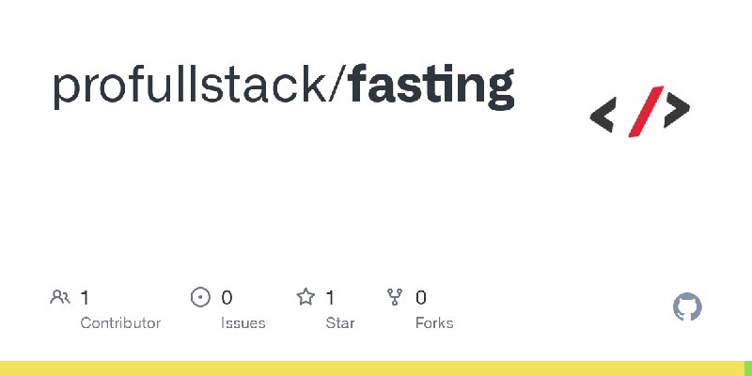The width and height of the screenshot is (752, 376).
Task: Click the Contributor label
Action: click(120, 323)
